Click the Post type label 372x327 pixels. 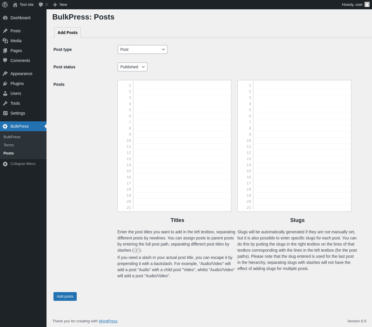point(62,49)
